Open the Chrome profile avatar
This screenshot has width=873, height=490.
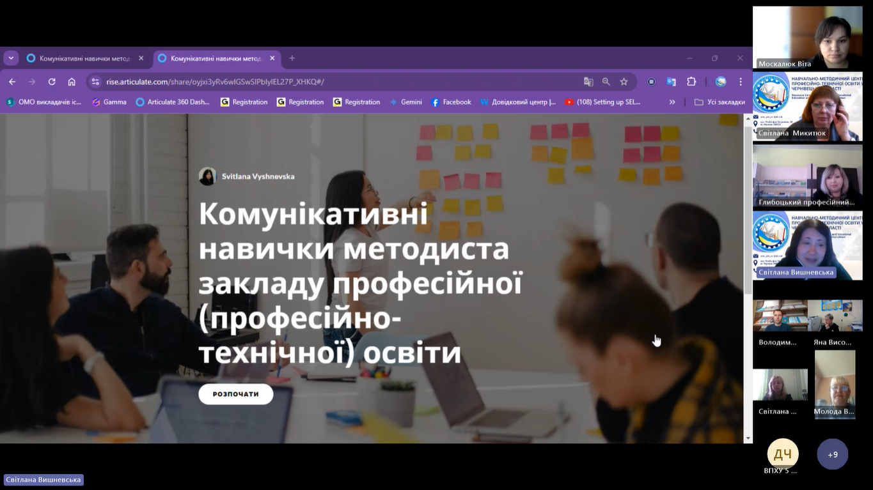(721, 82)
